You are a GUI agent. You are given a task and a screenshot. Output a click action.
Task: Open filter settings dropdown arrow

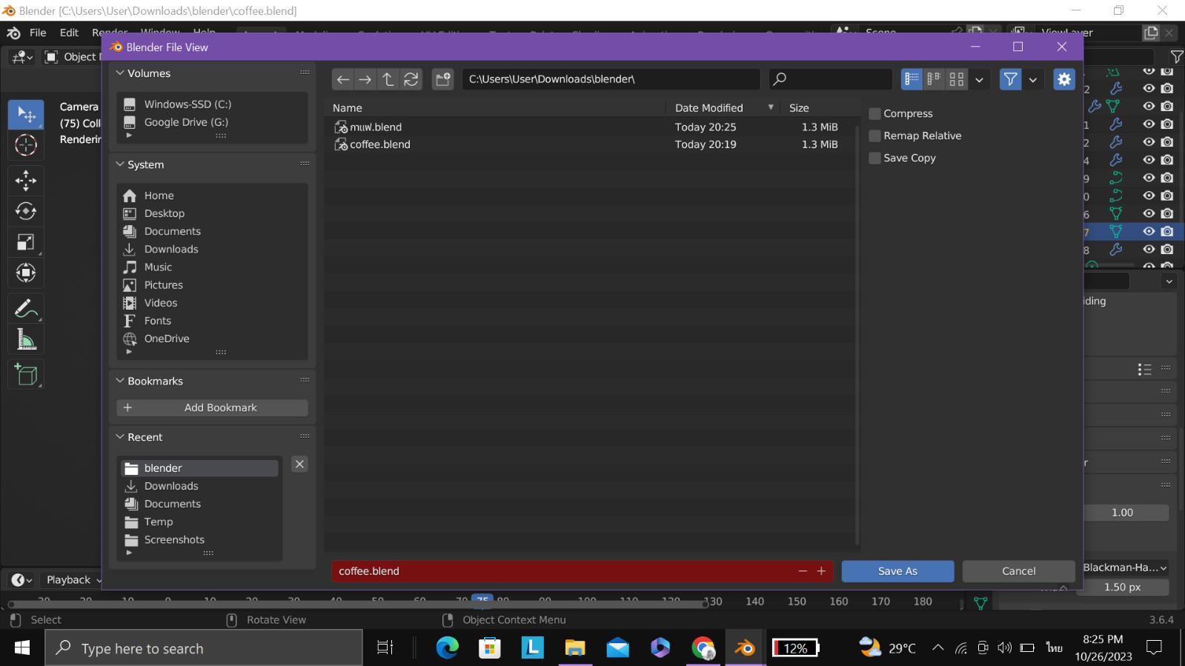[1032, 79]
